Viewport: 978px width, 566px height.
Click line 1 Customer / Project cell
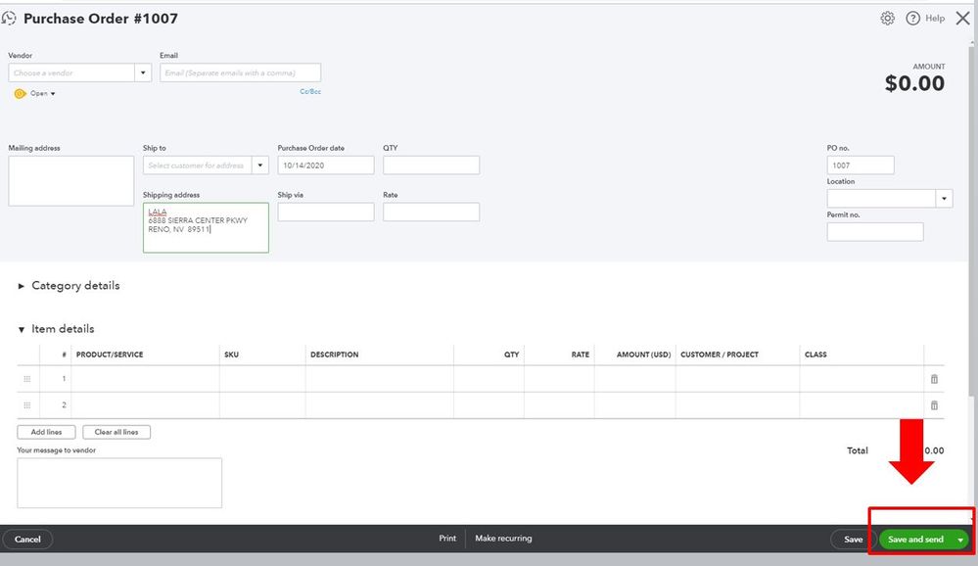(x=737, y=379)
